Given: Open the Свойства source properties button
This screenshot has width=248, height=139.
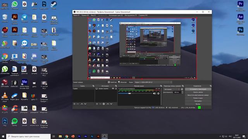Looking at the screenshot, I should [x=112, y=82].
